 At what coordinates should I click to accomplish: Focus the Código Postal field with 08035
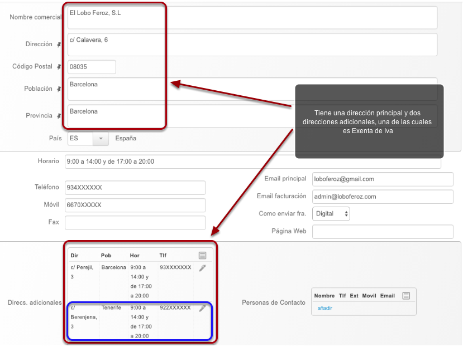[92, 67]
